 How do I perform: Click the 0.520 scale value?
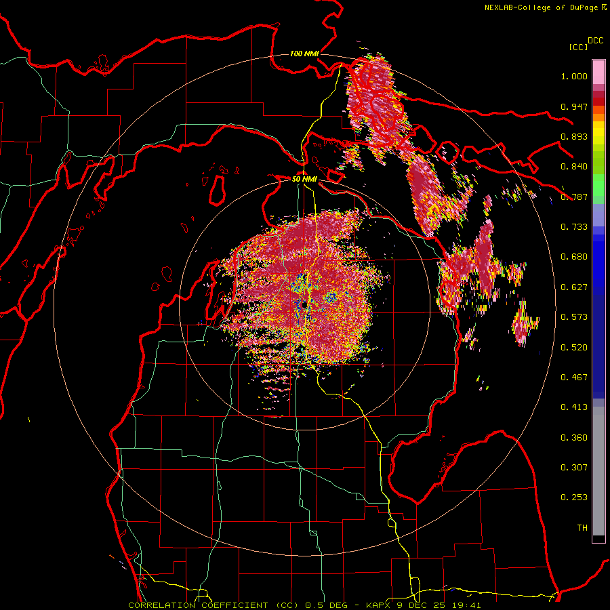[574, 347]
